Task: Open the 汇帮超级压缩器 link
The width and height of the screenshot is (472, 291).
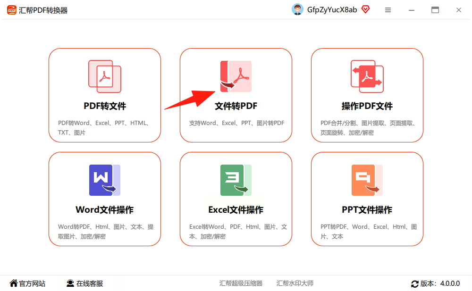Action: coord(241,283)
